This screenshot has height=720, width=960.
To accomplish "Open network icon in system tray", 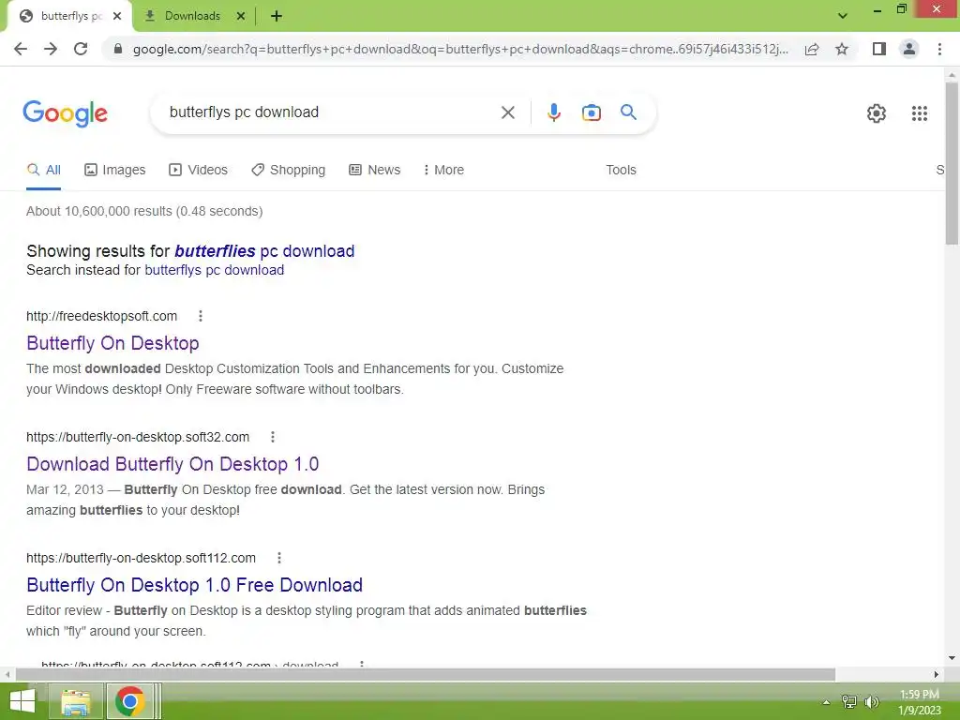I will click(849, 701).
